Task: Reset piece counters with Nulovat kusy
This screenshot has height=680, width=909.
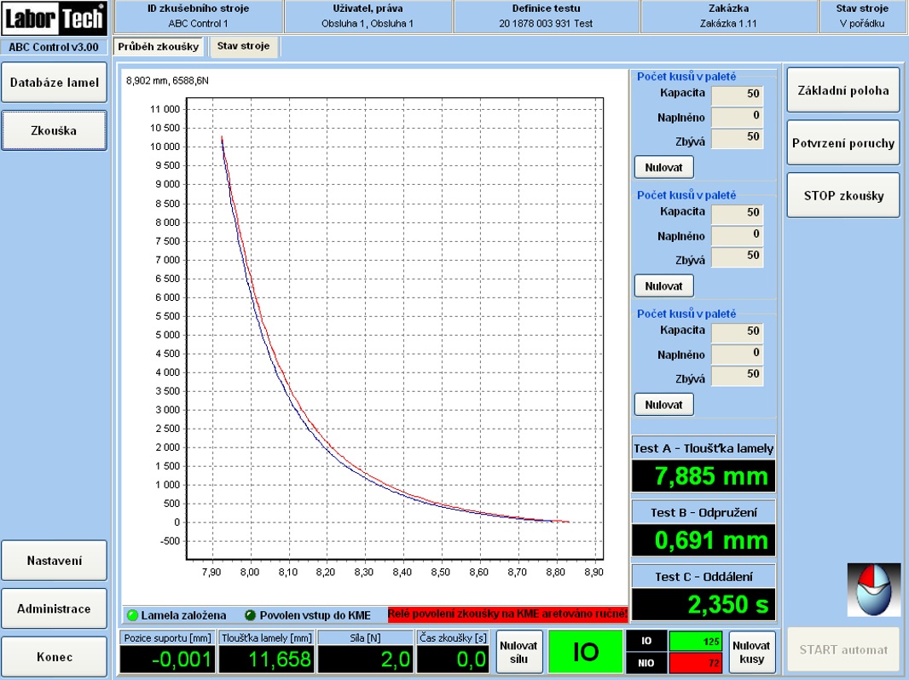Action: [x=752, y=652]
